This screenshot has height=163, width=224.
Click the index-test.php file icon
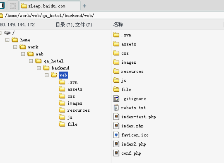[116, 117]
